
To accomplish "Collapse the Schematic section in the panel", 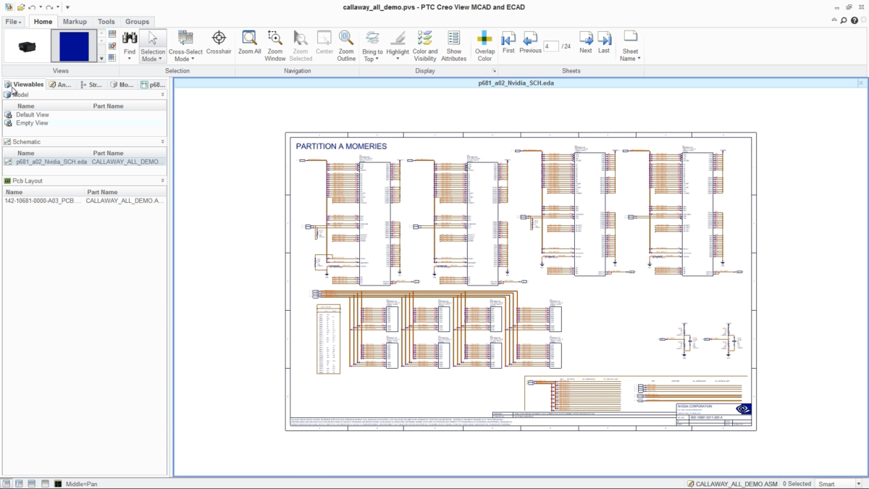I will click(x=162, y=142).
